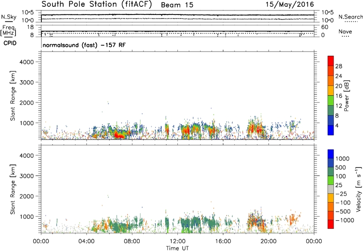The width and height of the screenshot is (363, 251).
Task: Click the red top segment of Power colorbar
Action: (331, 61)
